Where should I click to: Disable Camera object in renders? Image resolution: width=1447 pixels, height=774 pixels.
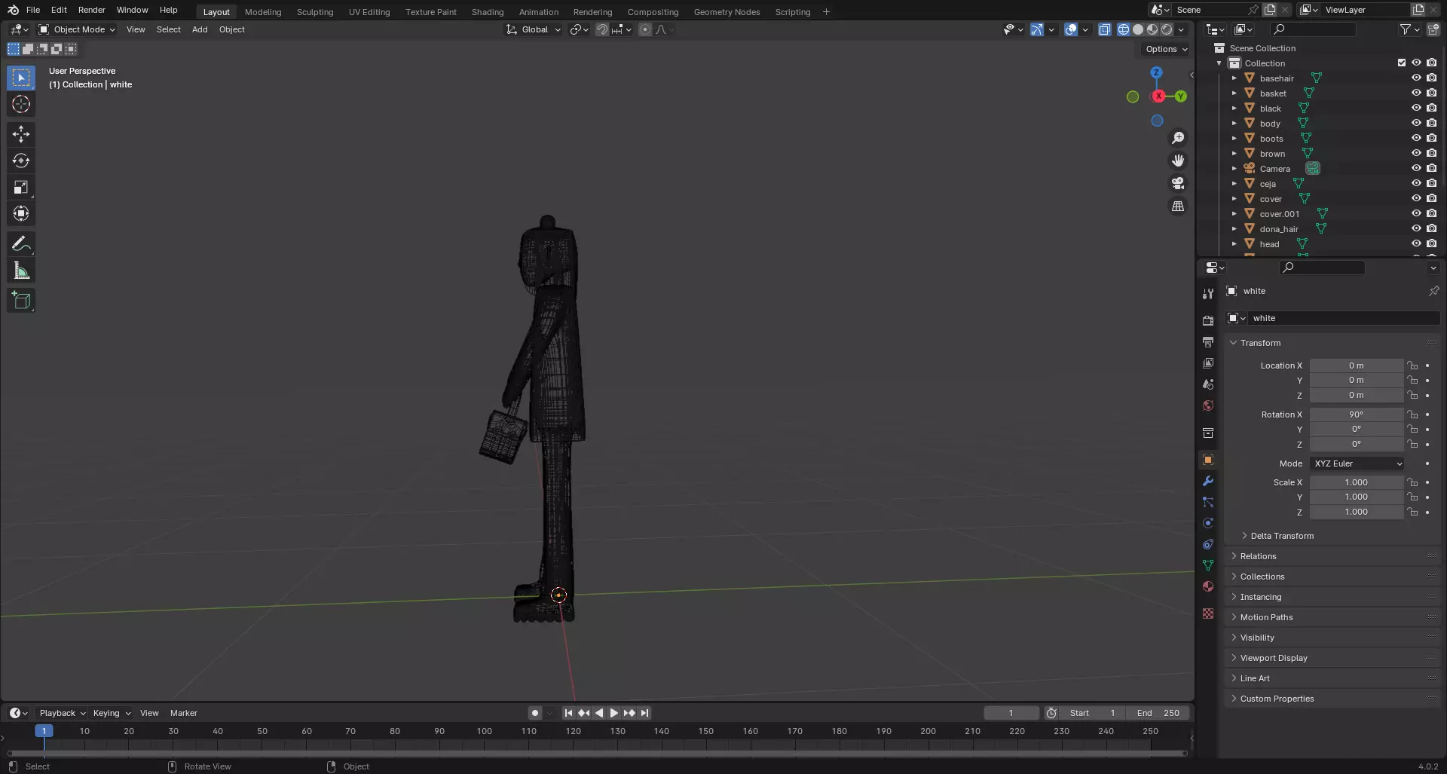[1432, 168]
